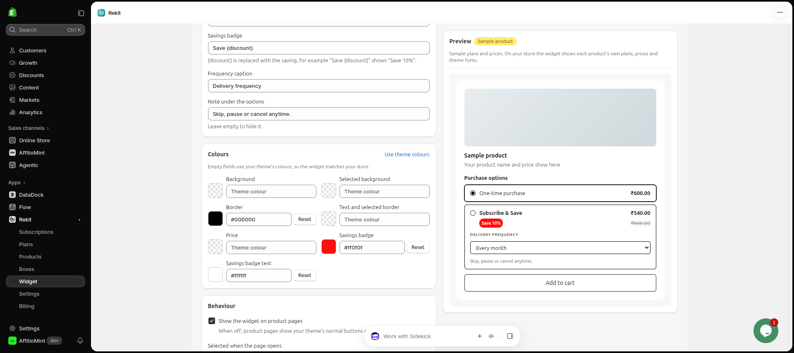Open the black Border colour swatch
The image size is (794, 353).
point(215,219)
